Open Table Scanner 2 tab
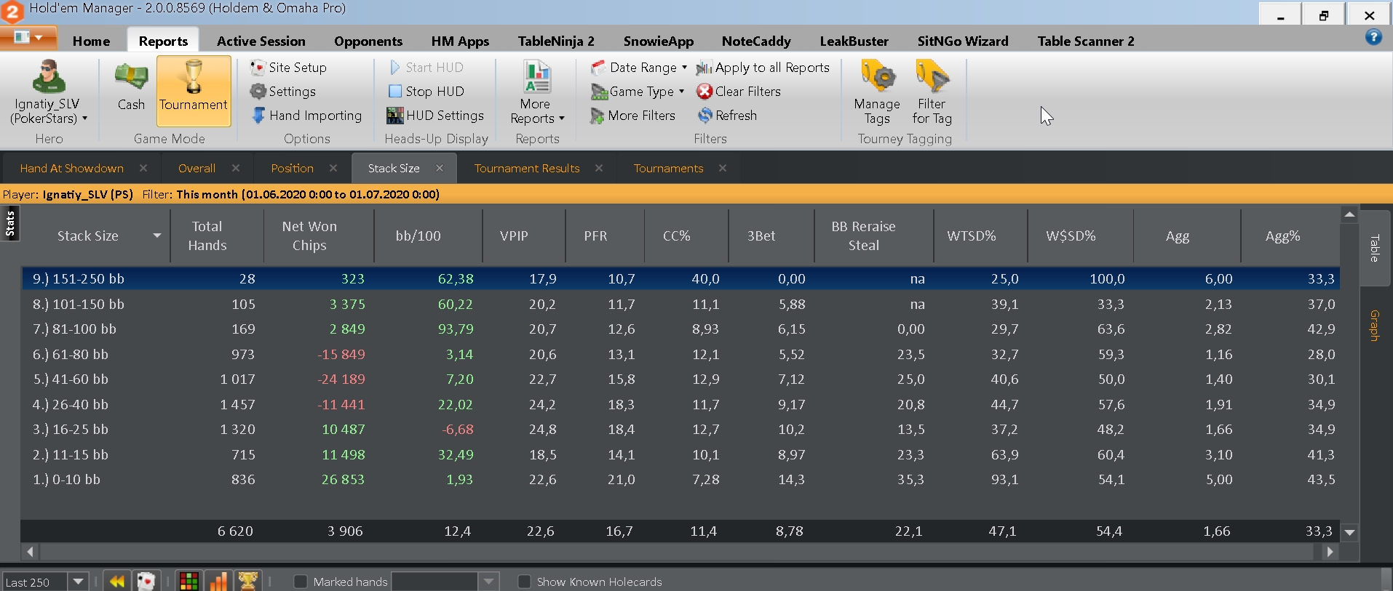 pyautogui.click(x=1085, y=41)
